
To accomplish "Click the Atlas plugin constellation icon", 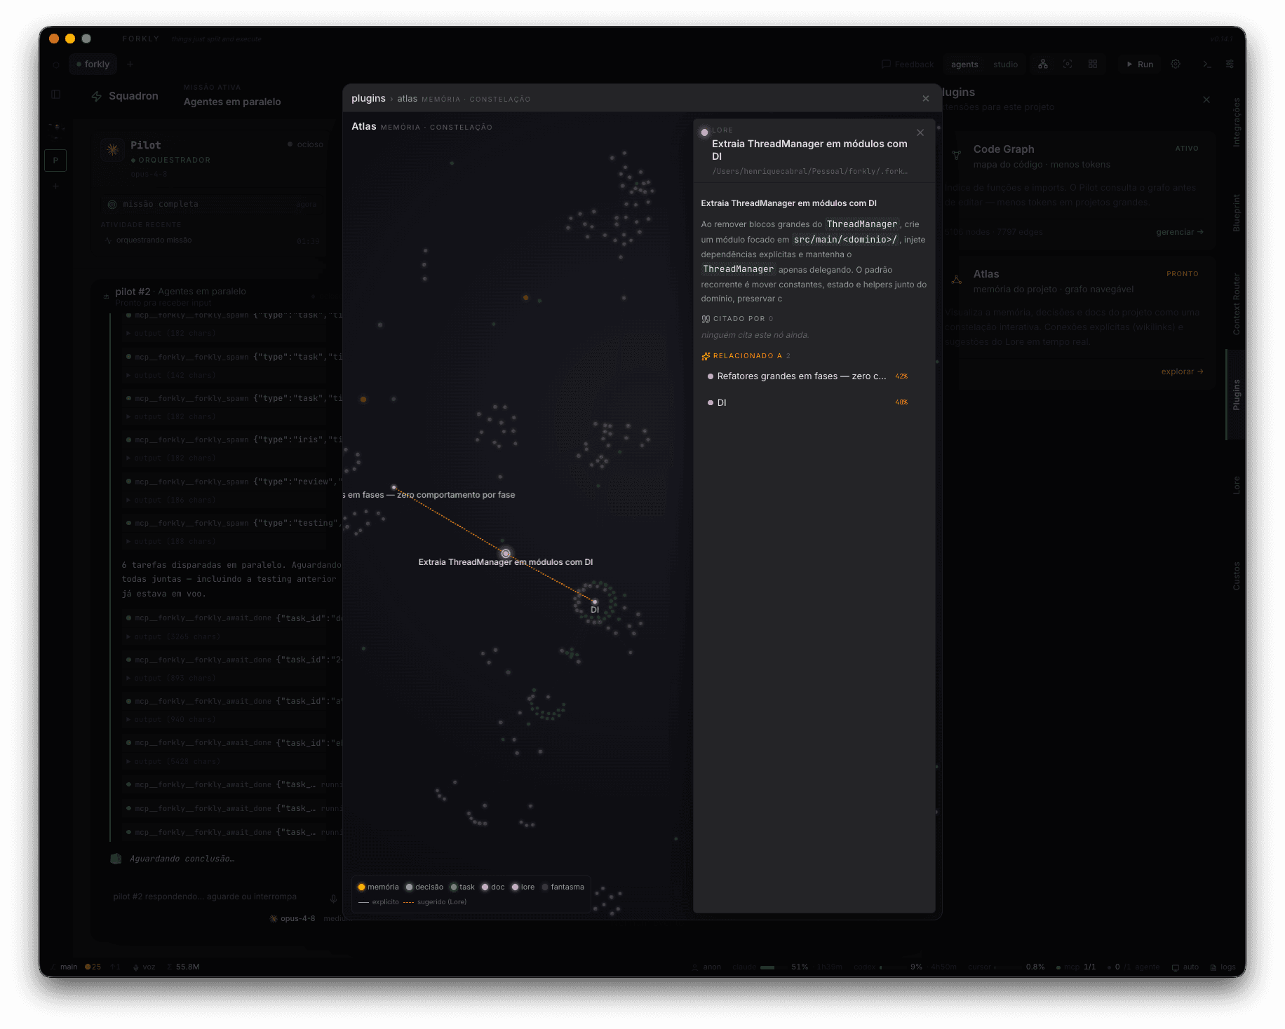I will point(956,280).
